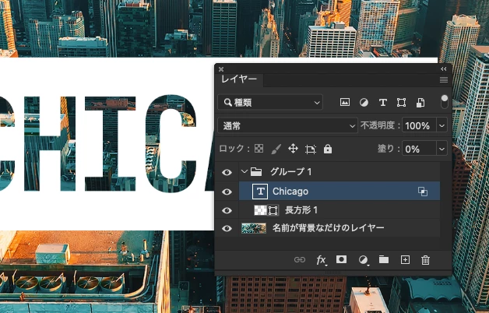Click the 長方形 1 vector shape icon
489x313 pixels.
(x=273, y=210)
